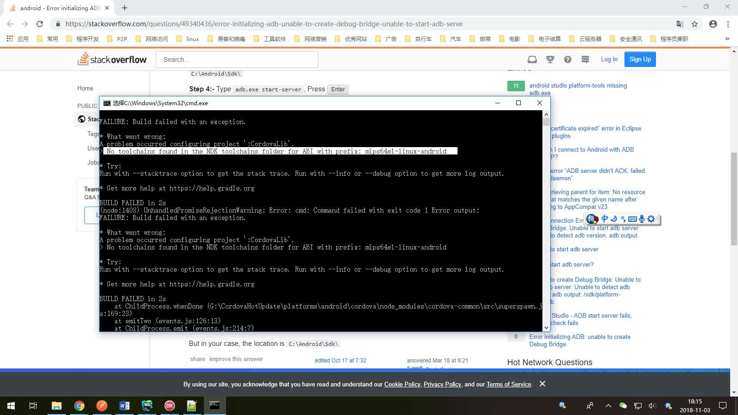This screenshot has width=738, height=415.
Task: Bookmark this page with the star icon
Action: coord(695,24)
